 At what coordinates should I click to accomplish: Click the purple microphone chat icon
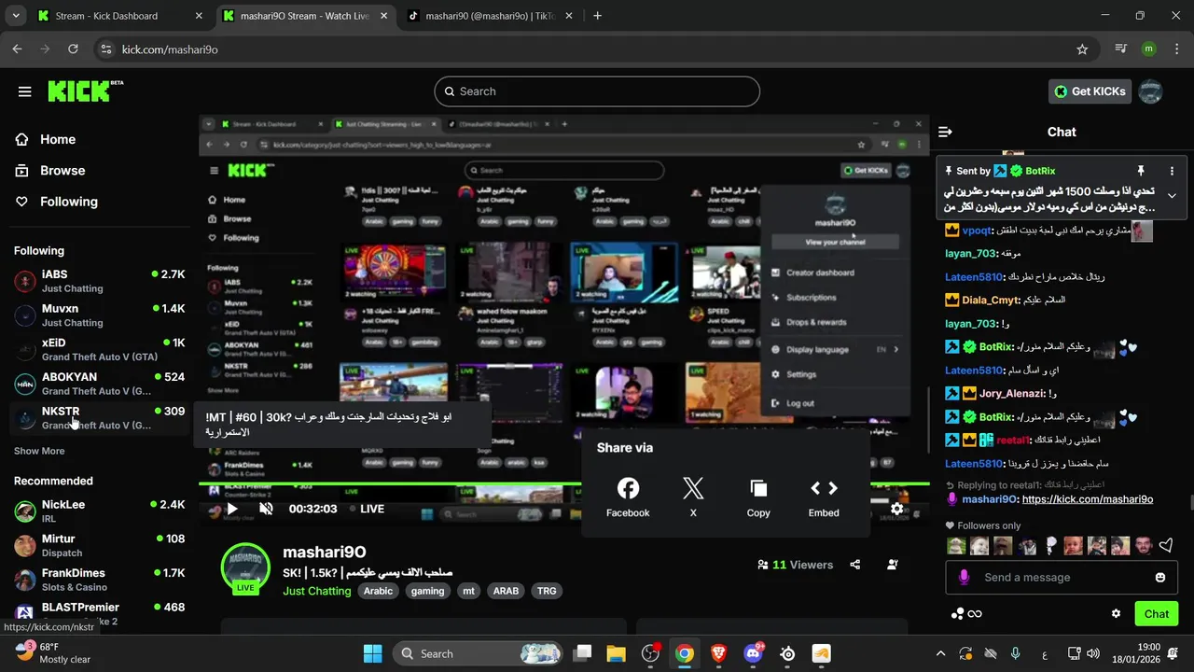[x=964, y=578]
